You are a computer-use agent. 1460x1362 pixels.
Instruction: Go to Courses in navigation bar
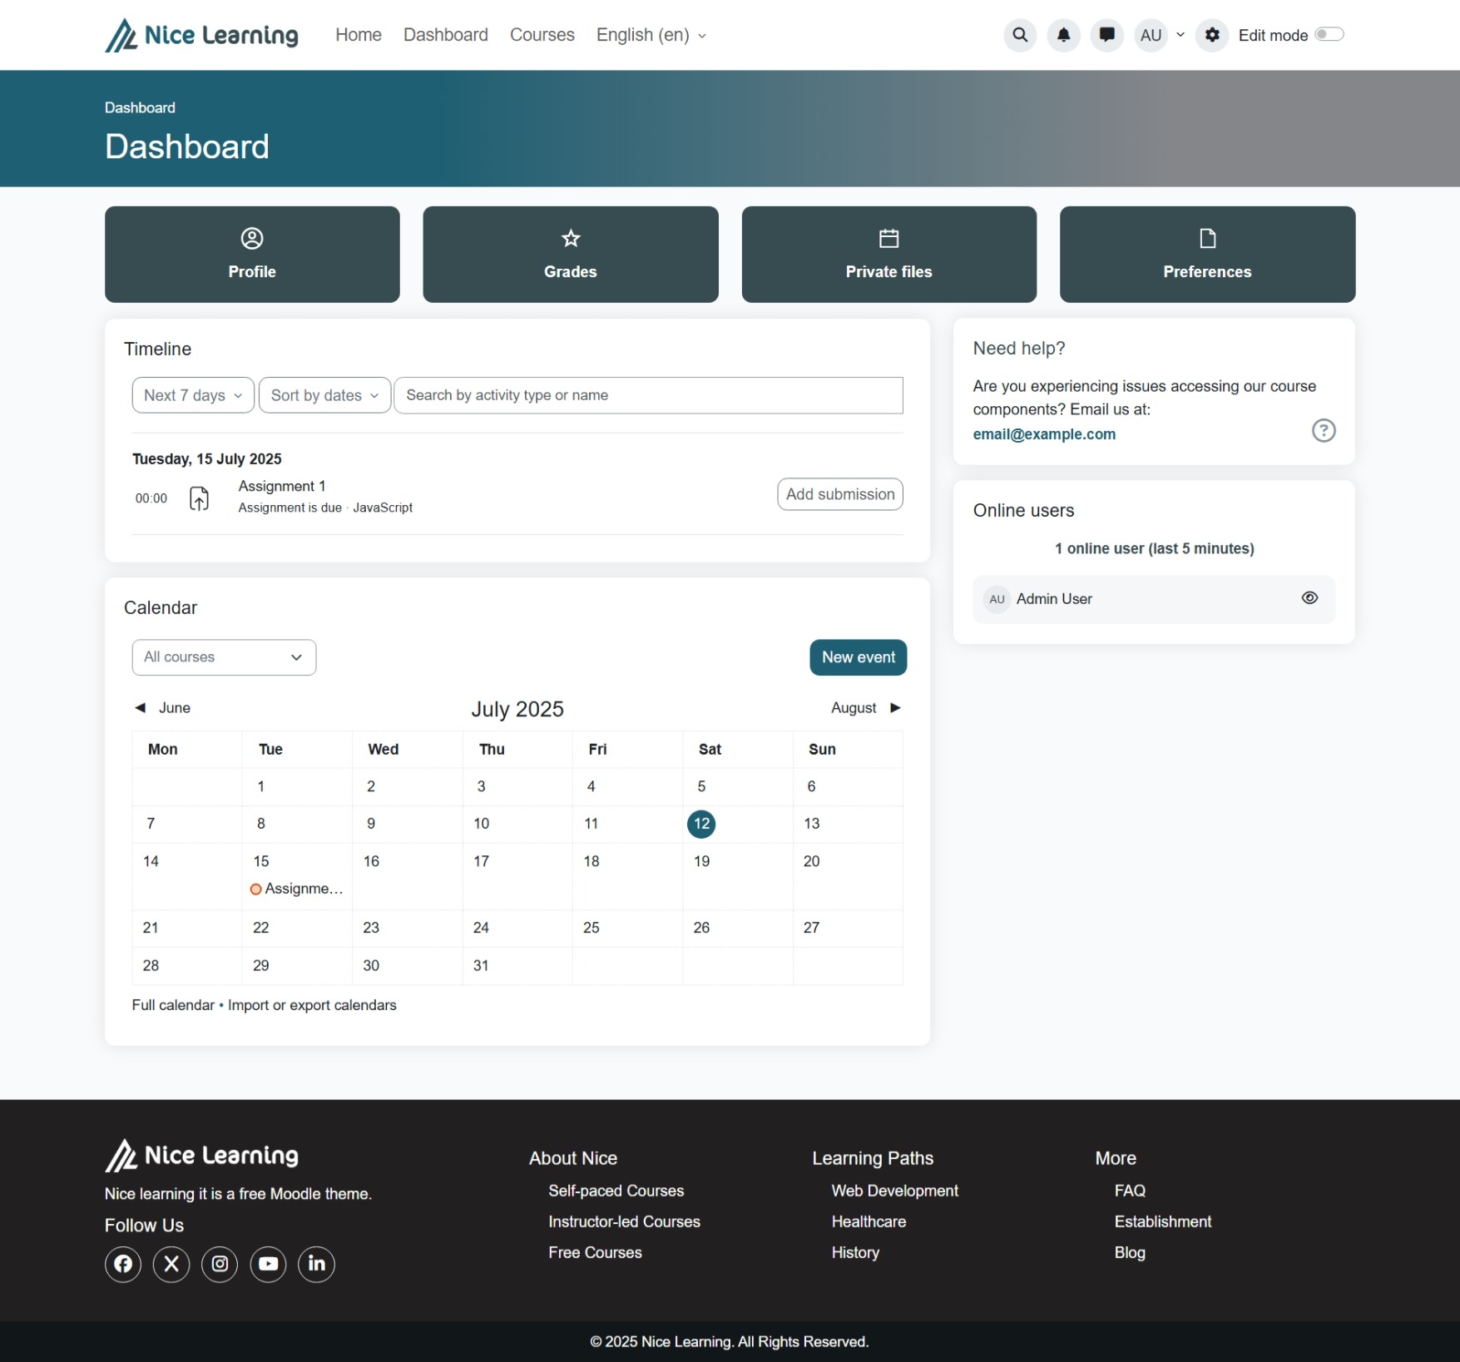click(x=542, y=35)
